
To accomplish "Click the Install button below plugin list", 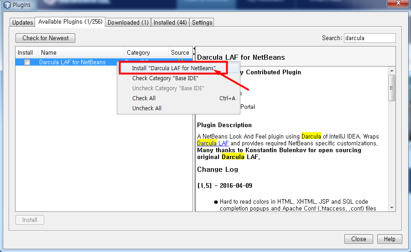I will [30, 220].
